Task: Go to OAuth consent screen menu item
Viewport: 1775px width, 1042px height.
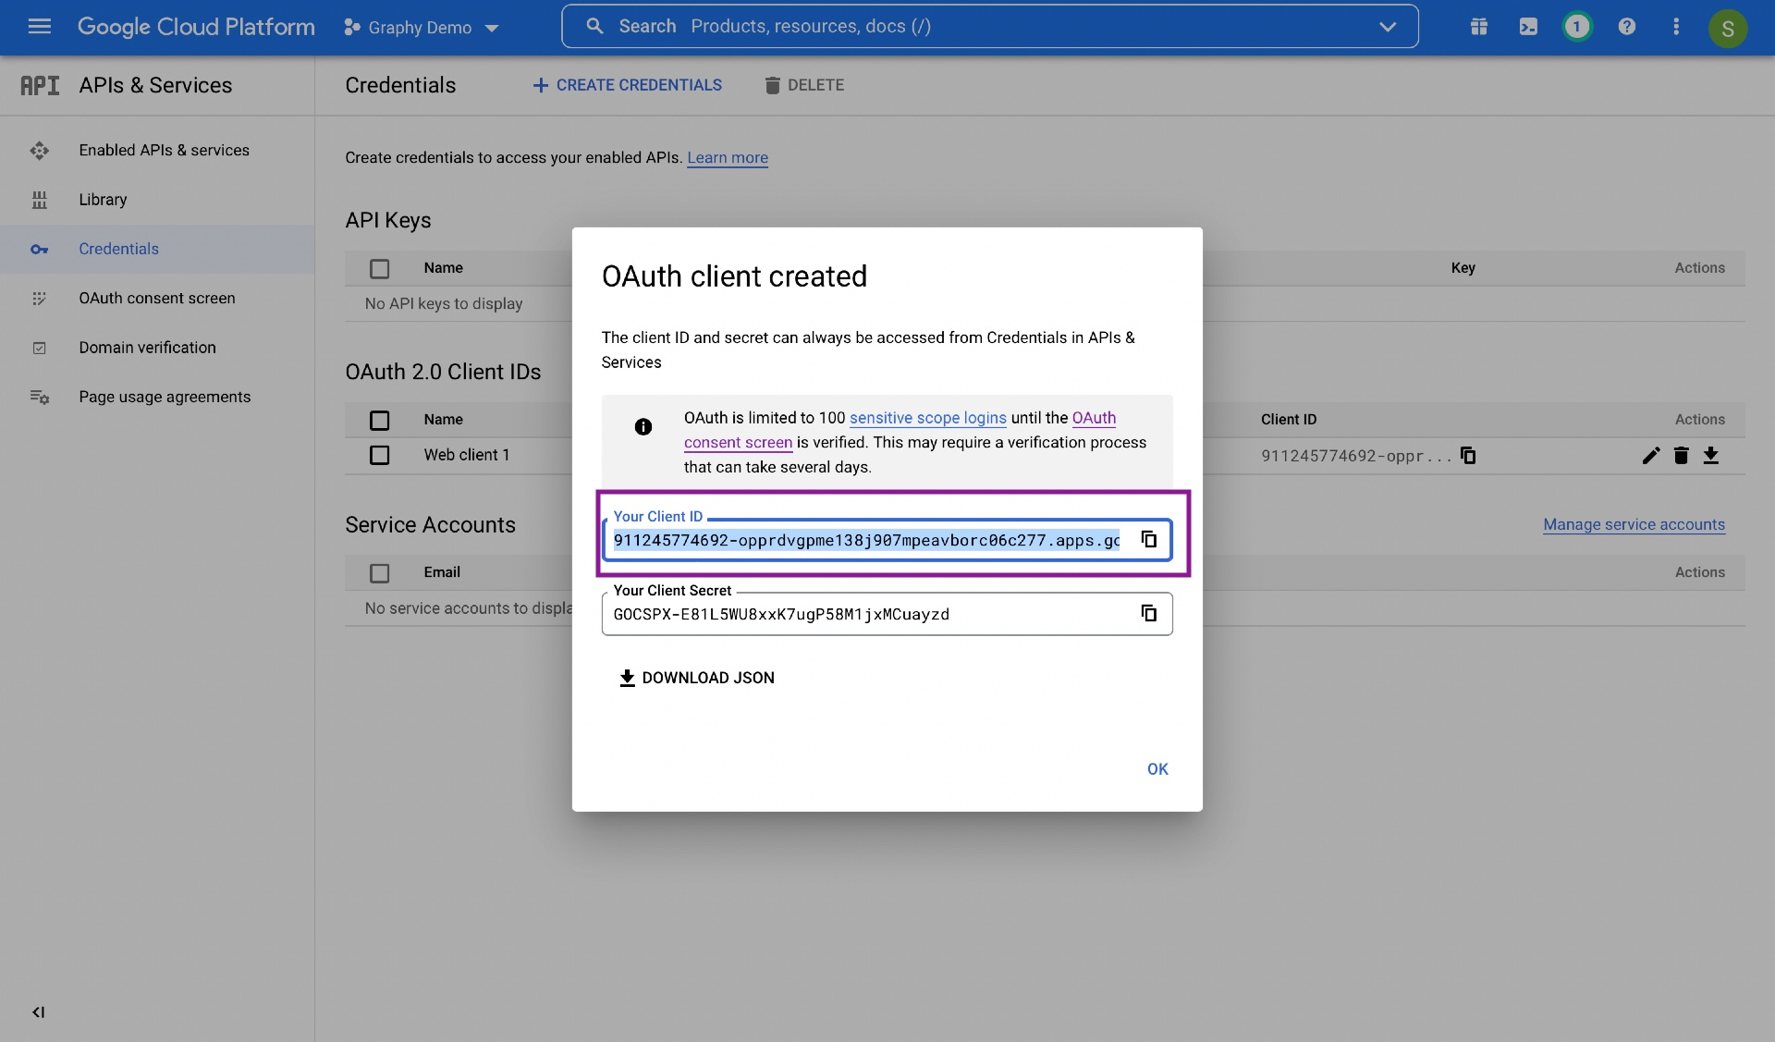Action: (x=156, y=298)
